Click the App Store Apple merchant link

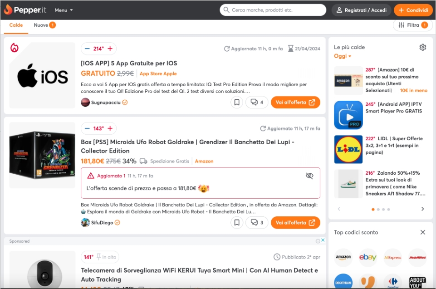[x=158, y=73]
